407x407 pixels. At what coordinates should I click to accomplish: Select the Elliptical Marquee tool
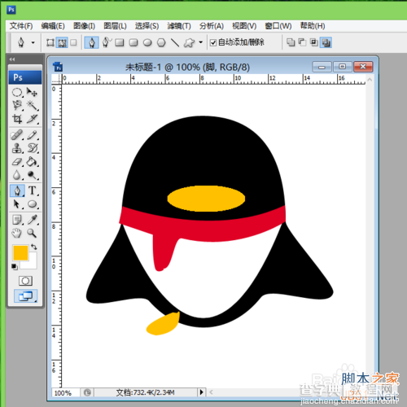click(17, 93)
